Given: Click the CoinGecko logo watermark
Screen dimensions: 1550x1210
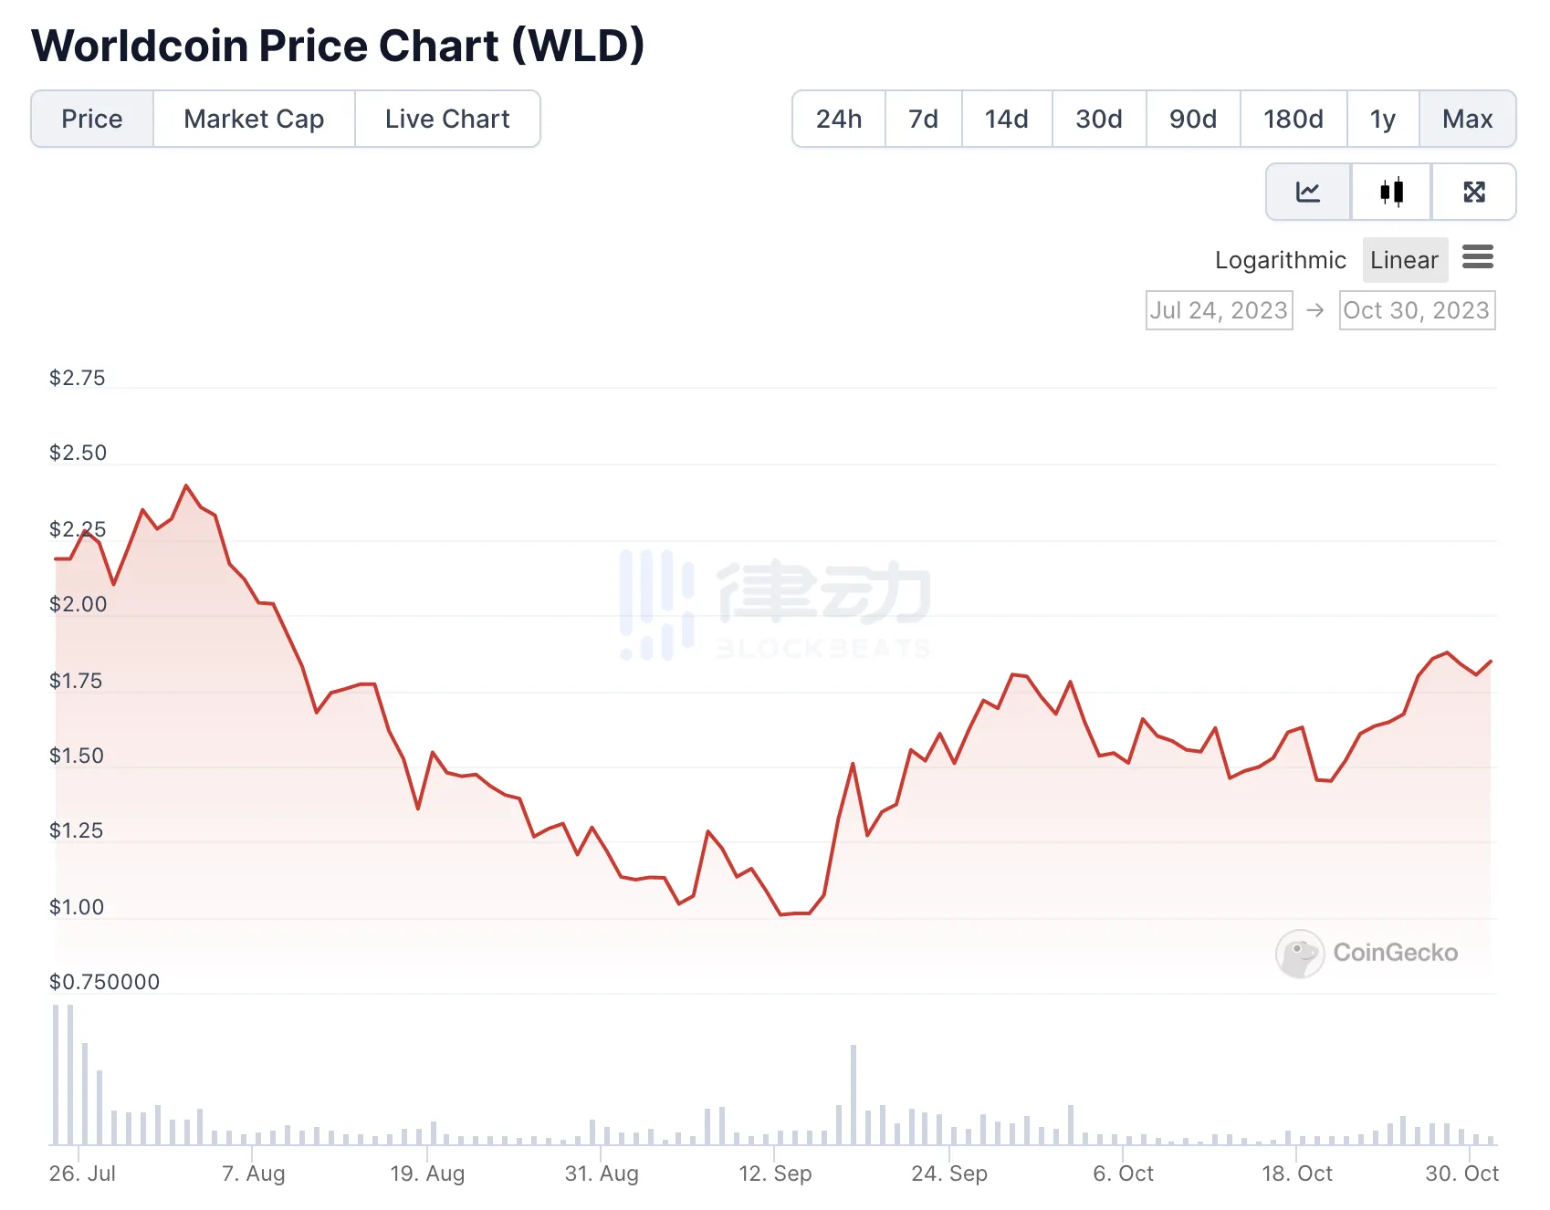Looking at the screenshot, I should pos(1367,953).
